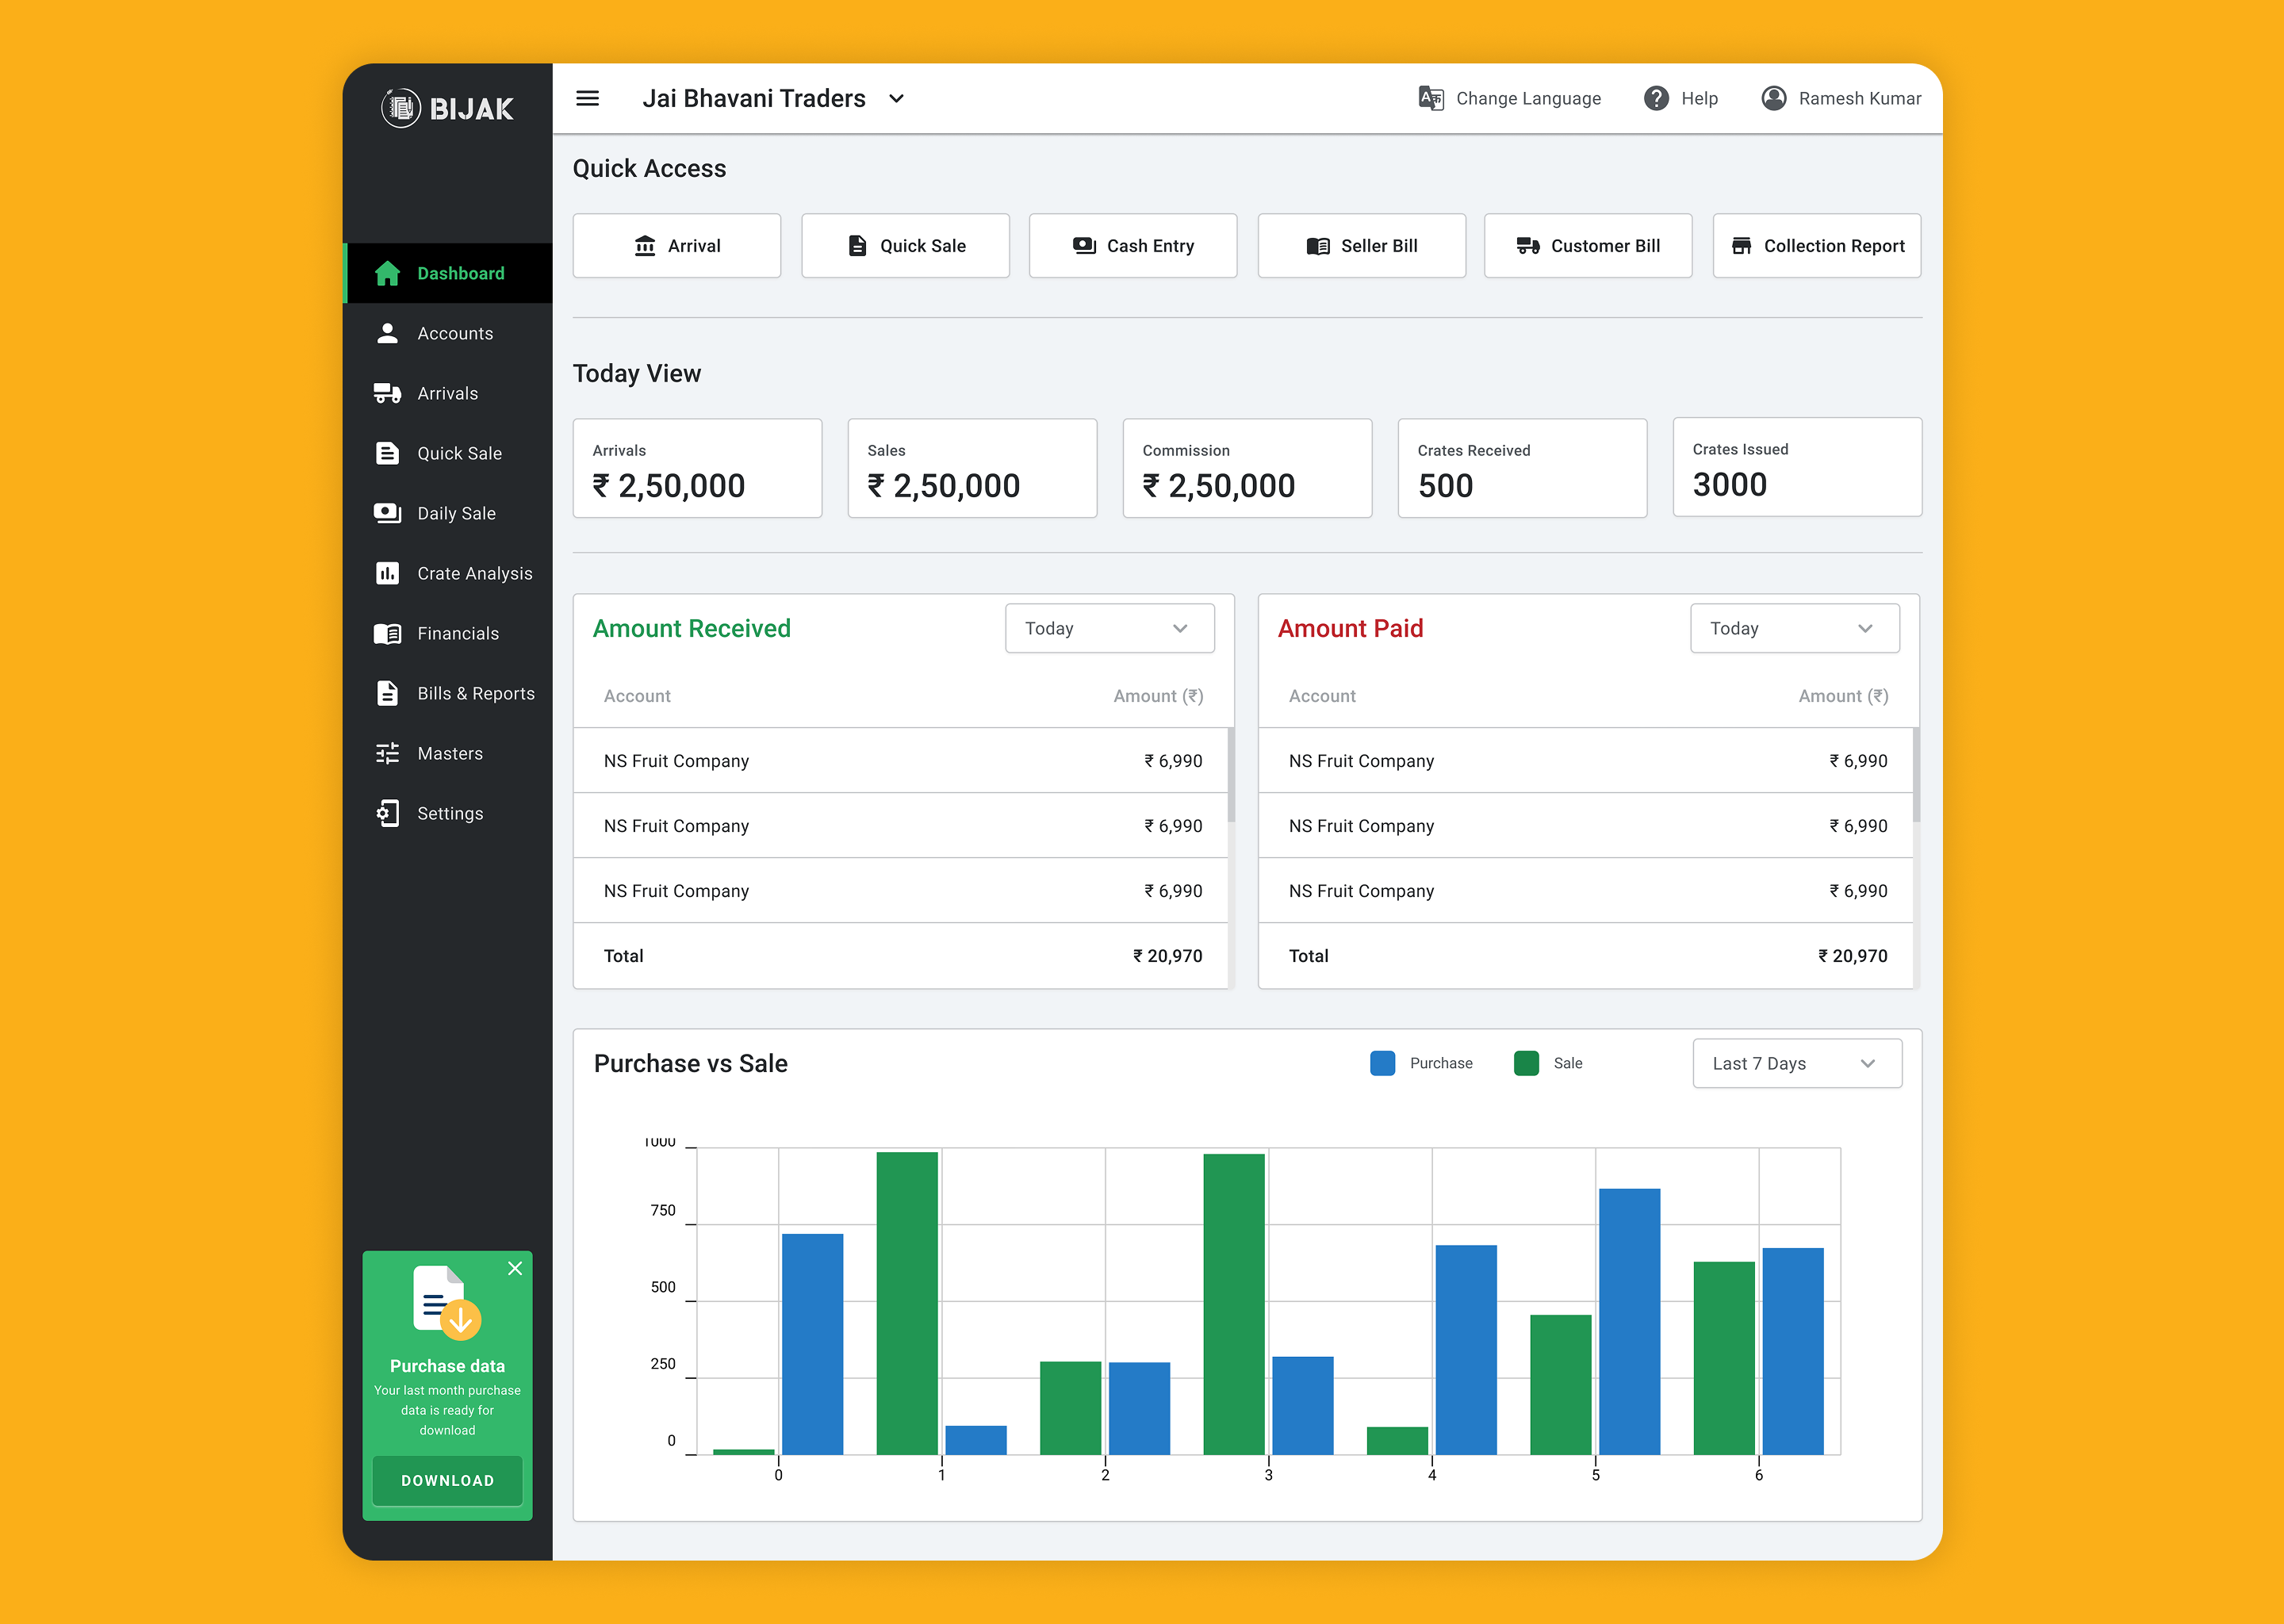Click the Masters sliders icon in sidebar
This screenshot has height=1624, width=2284.
tap(387, 753)
